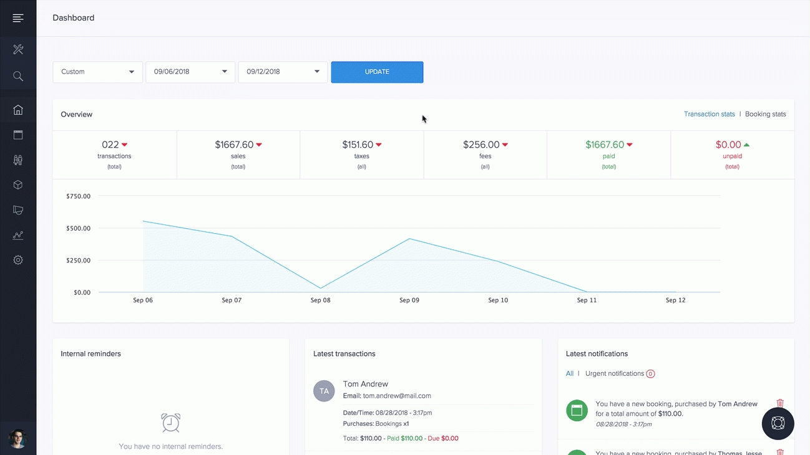Click the Latest transactions heading

[344, 354]
